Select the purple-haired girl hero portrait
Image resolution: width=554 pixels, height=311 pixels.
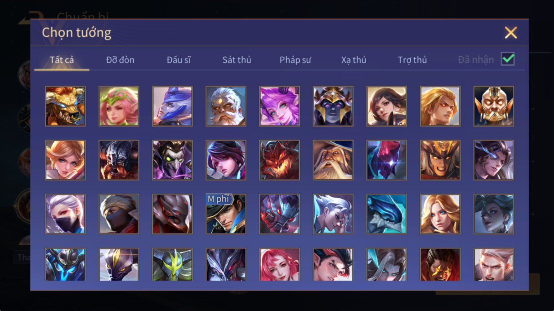pyautogui.click(x=280, y=106)
